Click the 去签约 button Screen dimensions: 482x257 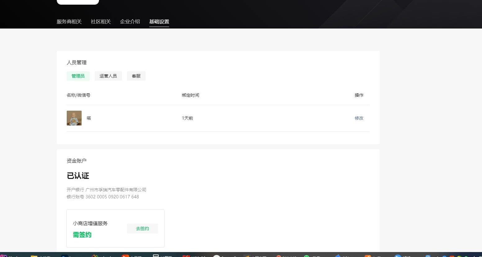point(142,228)
